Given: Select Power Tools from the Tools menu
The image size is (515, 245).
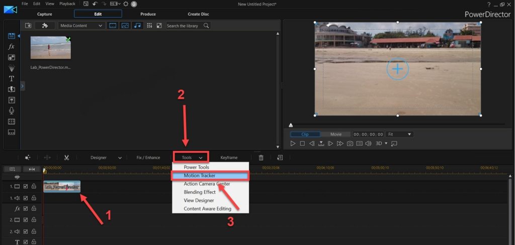Looking at the screenshot, I should 210,167.
